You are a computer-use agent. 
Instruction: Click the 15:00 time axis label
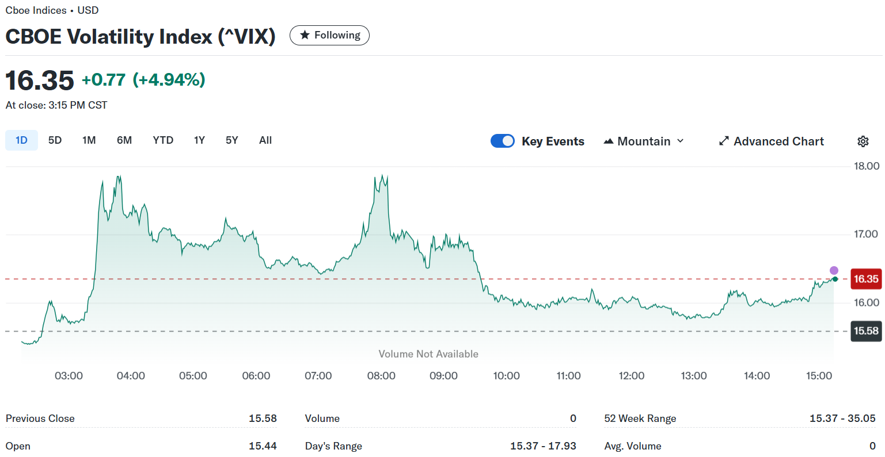click(x=819, y=376)
